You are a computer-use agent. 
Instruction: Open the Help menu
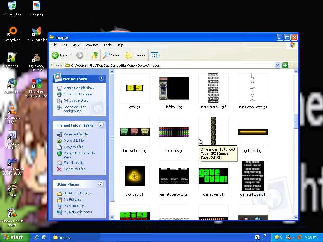pos(120,45)
